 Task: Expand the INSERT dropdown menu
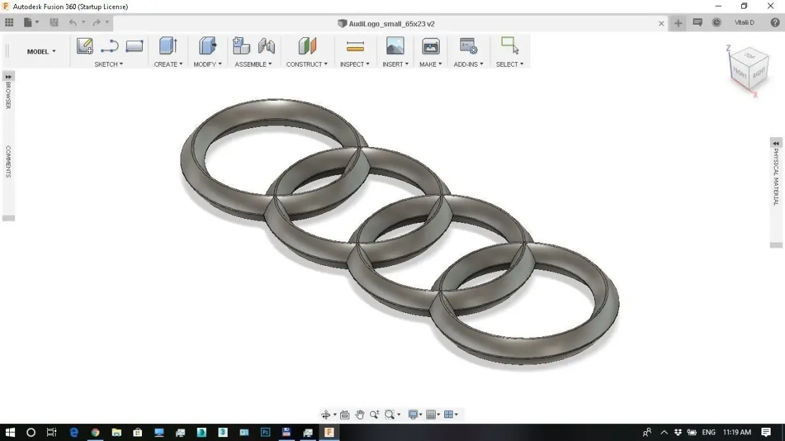point(395,64)
